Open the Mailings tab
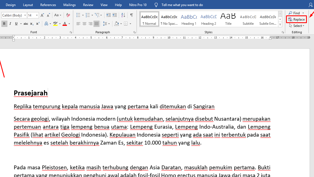Image resolution: width=314 pixels, height=177 pixels. pos(69,5)
